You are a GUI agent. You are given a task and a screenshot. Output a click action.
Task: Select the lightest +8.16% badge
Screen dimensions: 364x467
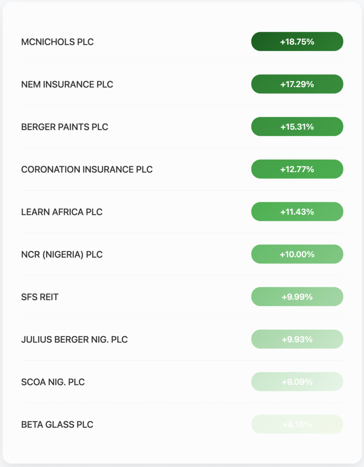click(x=297, y=424)
